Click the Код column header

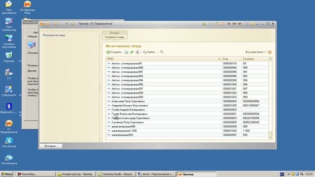[x=232, y=59]
